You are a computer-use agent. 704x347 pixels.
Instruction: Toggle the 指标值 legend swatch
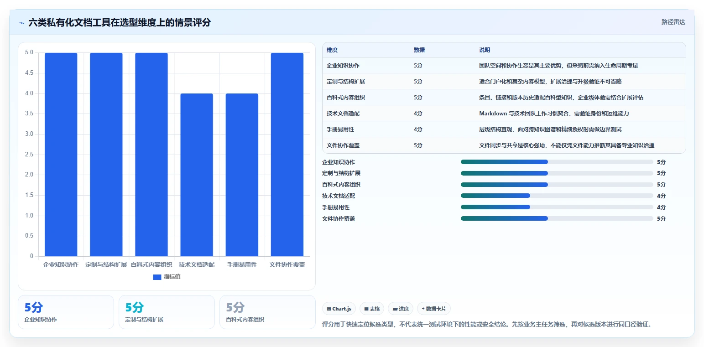[x=157, y=277]
